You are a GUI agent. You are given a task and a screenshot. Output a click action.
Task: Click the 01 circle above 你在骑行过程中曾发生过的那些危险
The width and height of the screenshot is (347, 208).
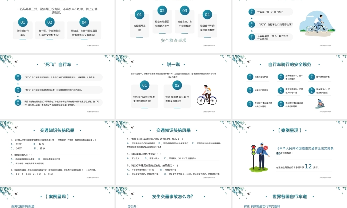click(x=144, y=85)
